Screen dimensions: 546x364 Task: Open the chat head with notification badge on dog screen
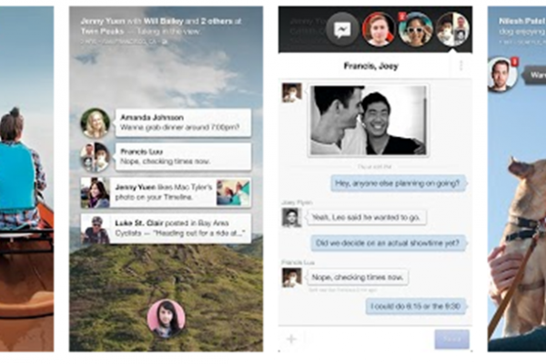click(501, 75)
